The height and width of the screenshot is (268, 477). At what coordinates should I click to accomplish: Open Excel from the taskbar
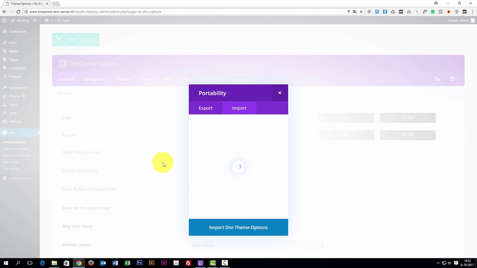coord(127,263)
